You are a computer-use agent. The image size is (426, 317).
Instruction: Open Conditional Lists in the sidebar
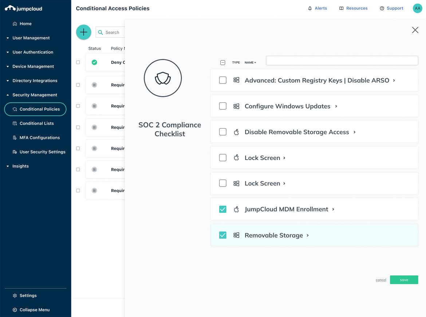(x=37, y=124)
